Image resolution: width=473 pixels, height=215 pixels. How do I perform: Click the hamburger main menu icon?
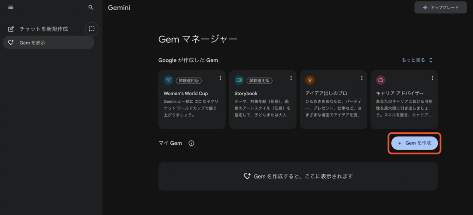click(x=11, y=8)
